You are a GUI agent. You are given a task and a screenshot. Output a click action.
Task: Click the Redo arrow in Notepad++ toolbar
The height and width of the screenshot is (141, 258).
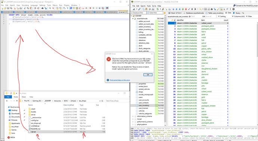(x=39, y=8)
